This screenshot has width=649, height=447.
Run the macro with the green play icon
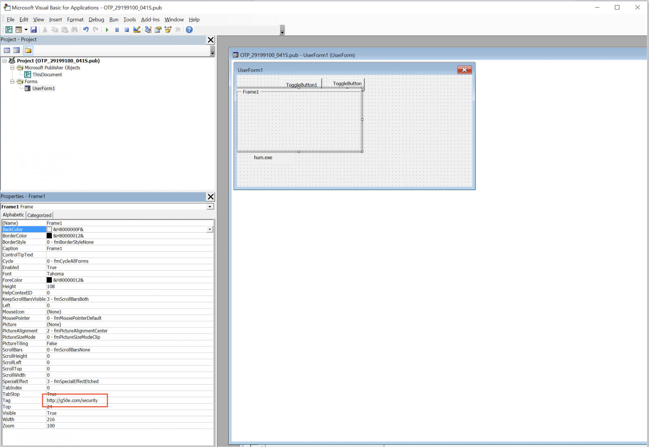tap(107, 30)
